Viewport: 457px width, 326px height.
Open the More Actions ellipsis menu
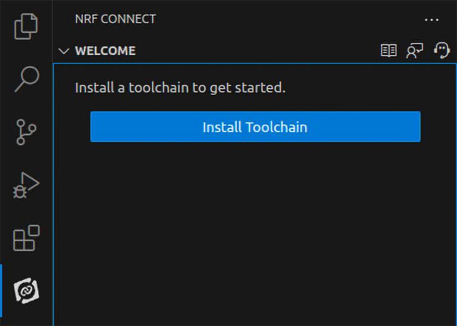(431, 20)
